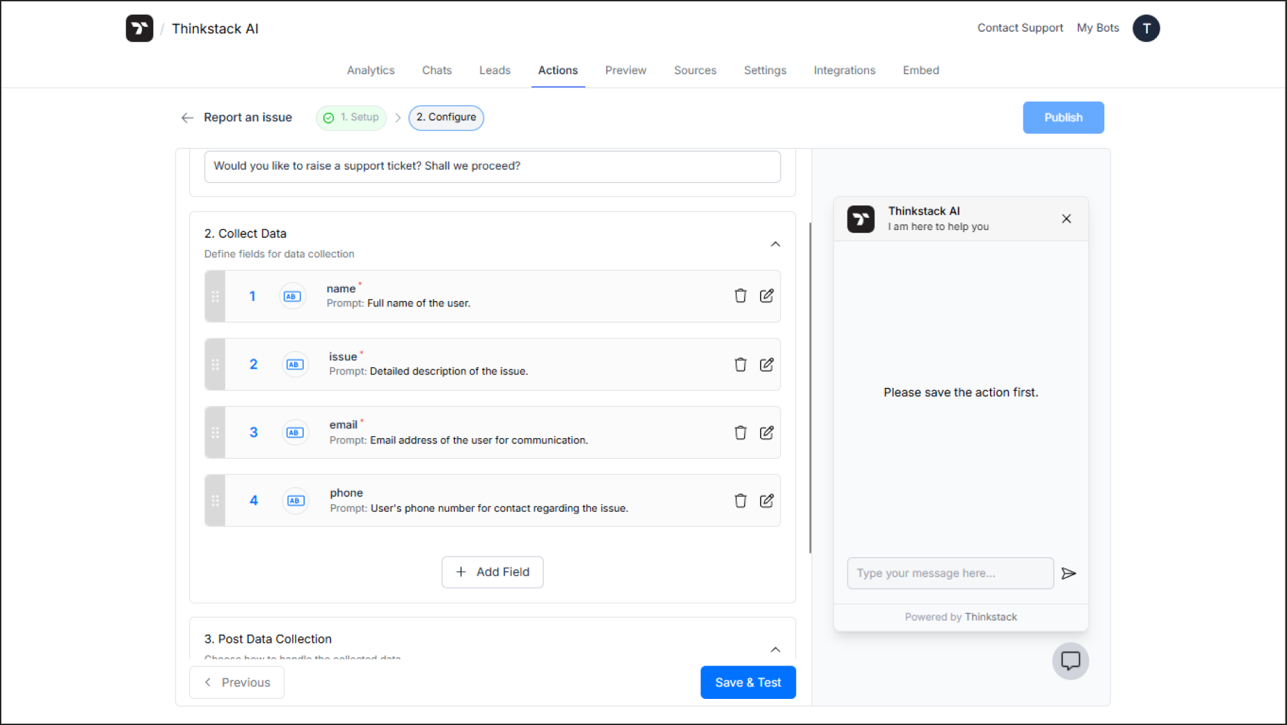Open My Bots link
1287x725 pixels.
click(1098, 28)
